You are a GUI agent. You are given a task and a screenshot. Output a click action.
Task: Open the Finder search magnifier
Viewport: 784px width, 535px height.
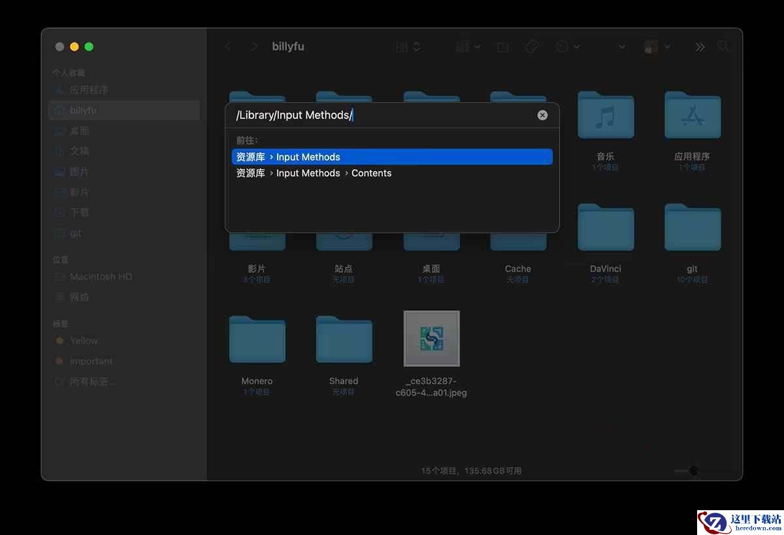[x=723, y=46]
